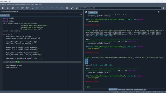Clear console with the page icon
The image size is (166, 93).
click(159, 12)
